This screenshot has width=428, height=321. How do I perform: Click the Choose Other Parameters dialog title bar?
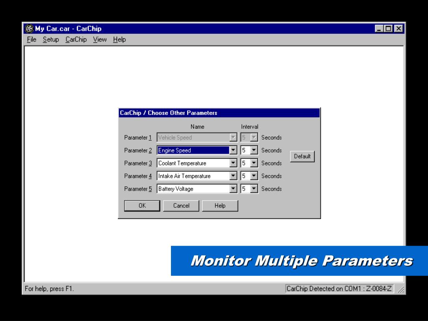point(219,113)
